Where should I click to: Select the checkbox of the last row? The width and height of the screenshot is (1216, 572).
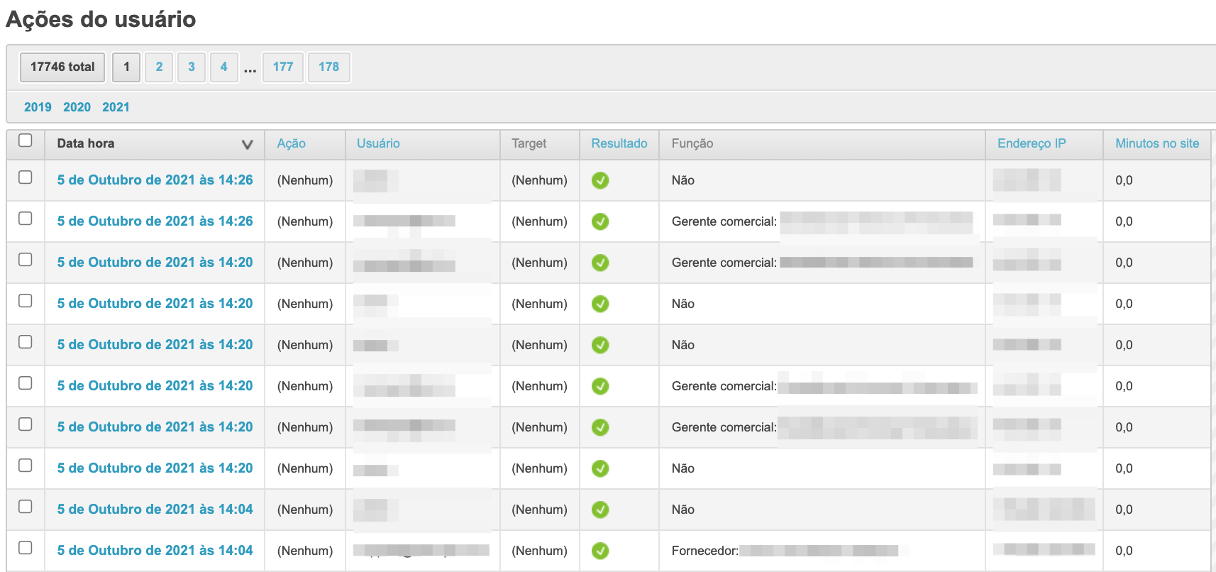pyautogui.click(x=26, y=548)
